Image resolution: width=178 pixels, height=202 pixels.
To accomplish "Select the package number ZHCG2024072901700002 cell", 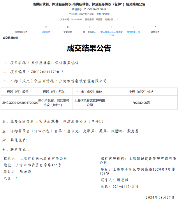I will pyautogui.click(x=20, y=103).
